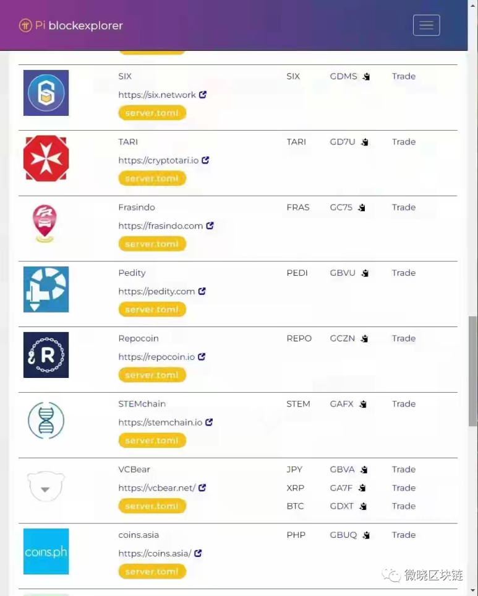Click the coins.ph logo thumbnail

coord(46,551)
